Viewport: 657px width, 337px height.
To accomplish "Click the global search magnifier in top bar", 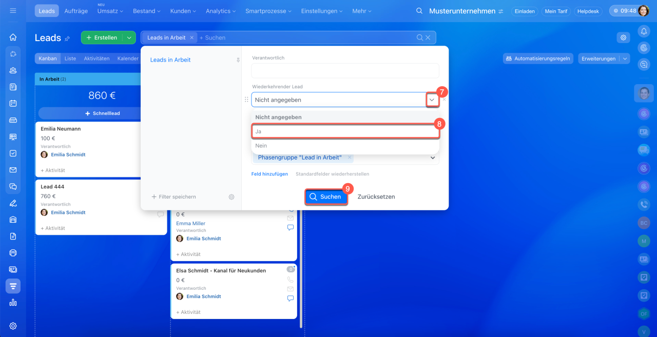I will pos(419,11).
